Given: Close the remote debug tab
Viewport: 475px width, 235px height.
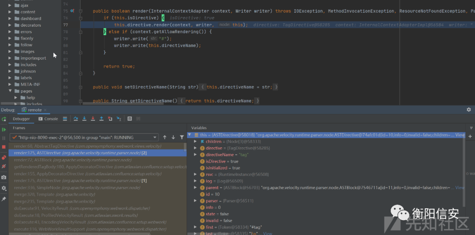Looking at the screenshot, I should tap(45, 110).
